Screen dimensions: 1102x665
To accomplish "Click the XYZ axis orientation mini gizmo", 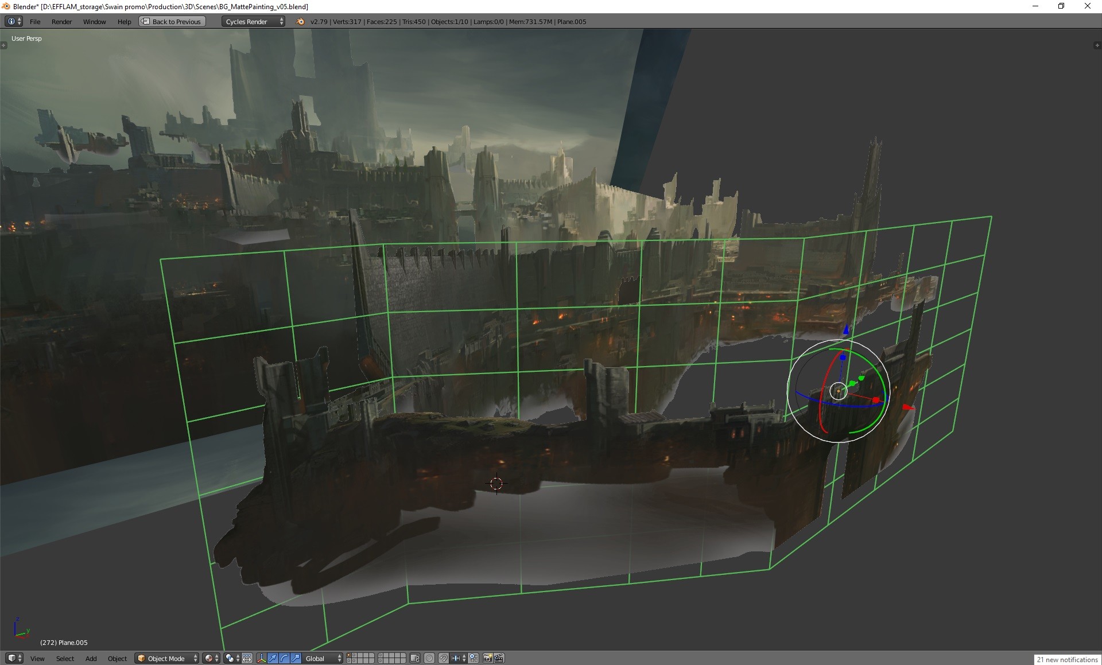I will [x=21, y=629].
